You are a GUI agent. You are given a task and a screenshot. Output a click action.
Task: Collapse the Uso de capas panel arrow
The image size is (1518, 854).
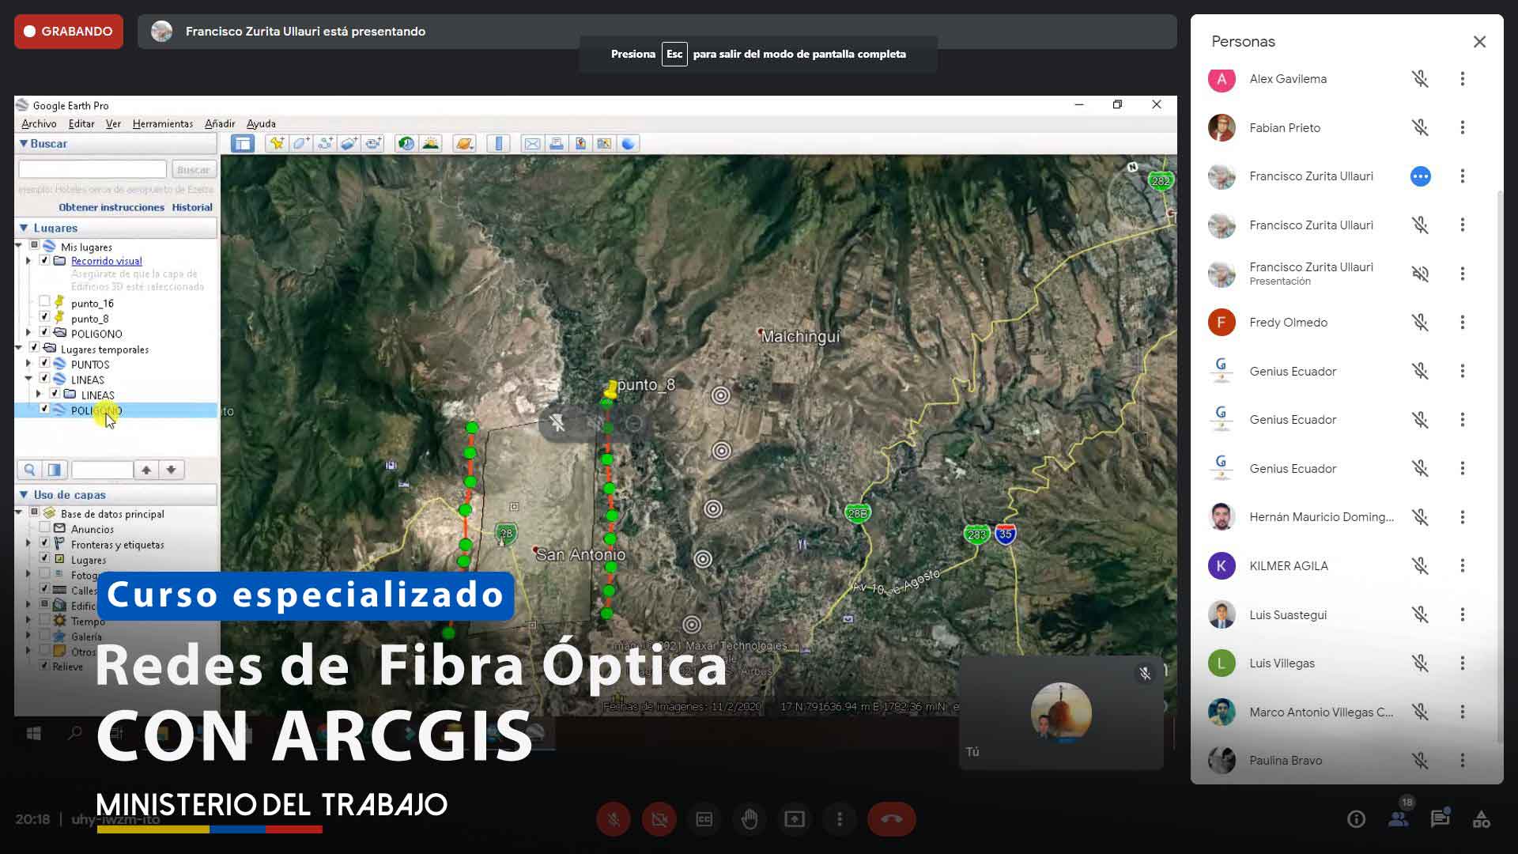point(24,494)
